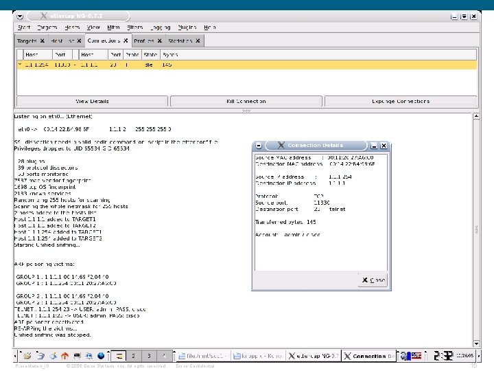Close the Host List tab with its X
494x371 pixels.
[x=79, y=41]
